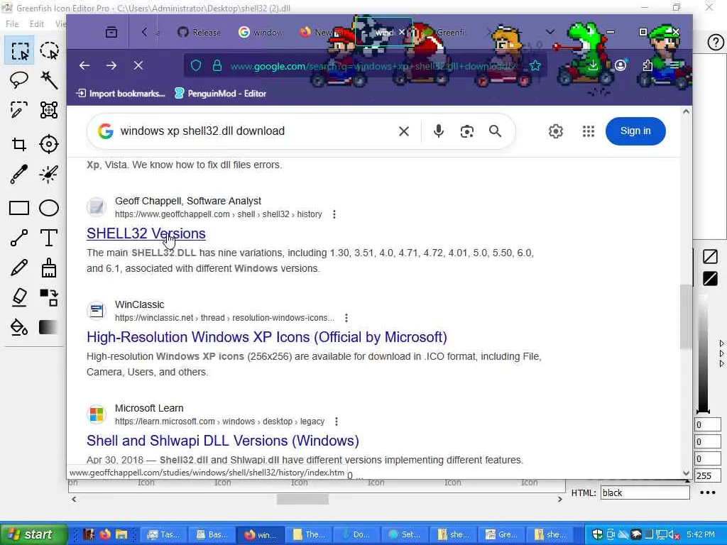
Task: Open Greenfish help question mark icon
Action: click(716, 43)
